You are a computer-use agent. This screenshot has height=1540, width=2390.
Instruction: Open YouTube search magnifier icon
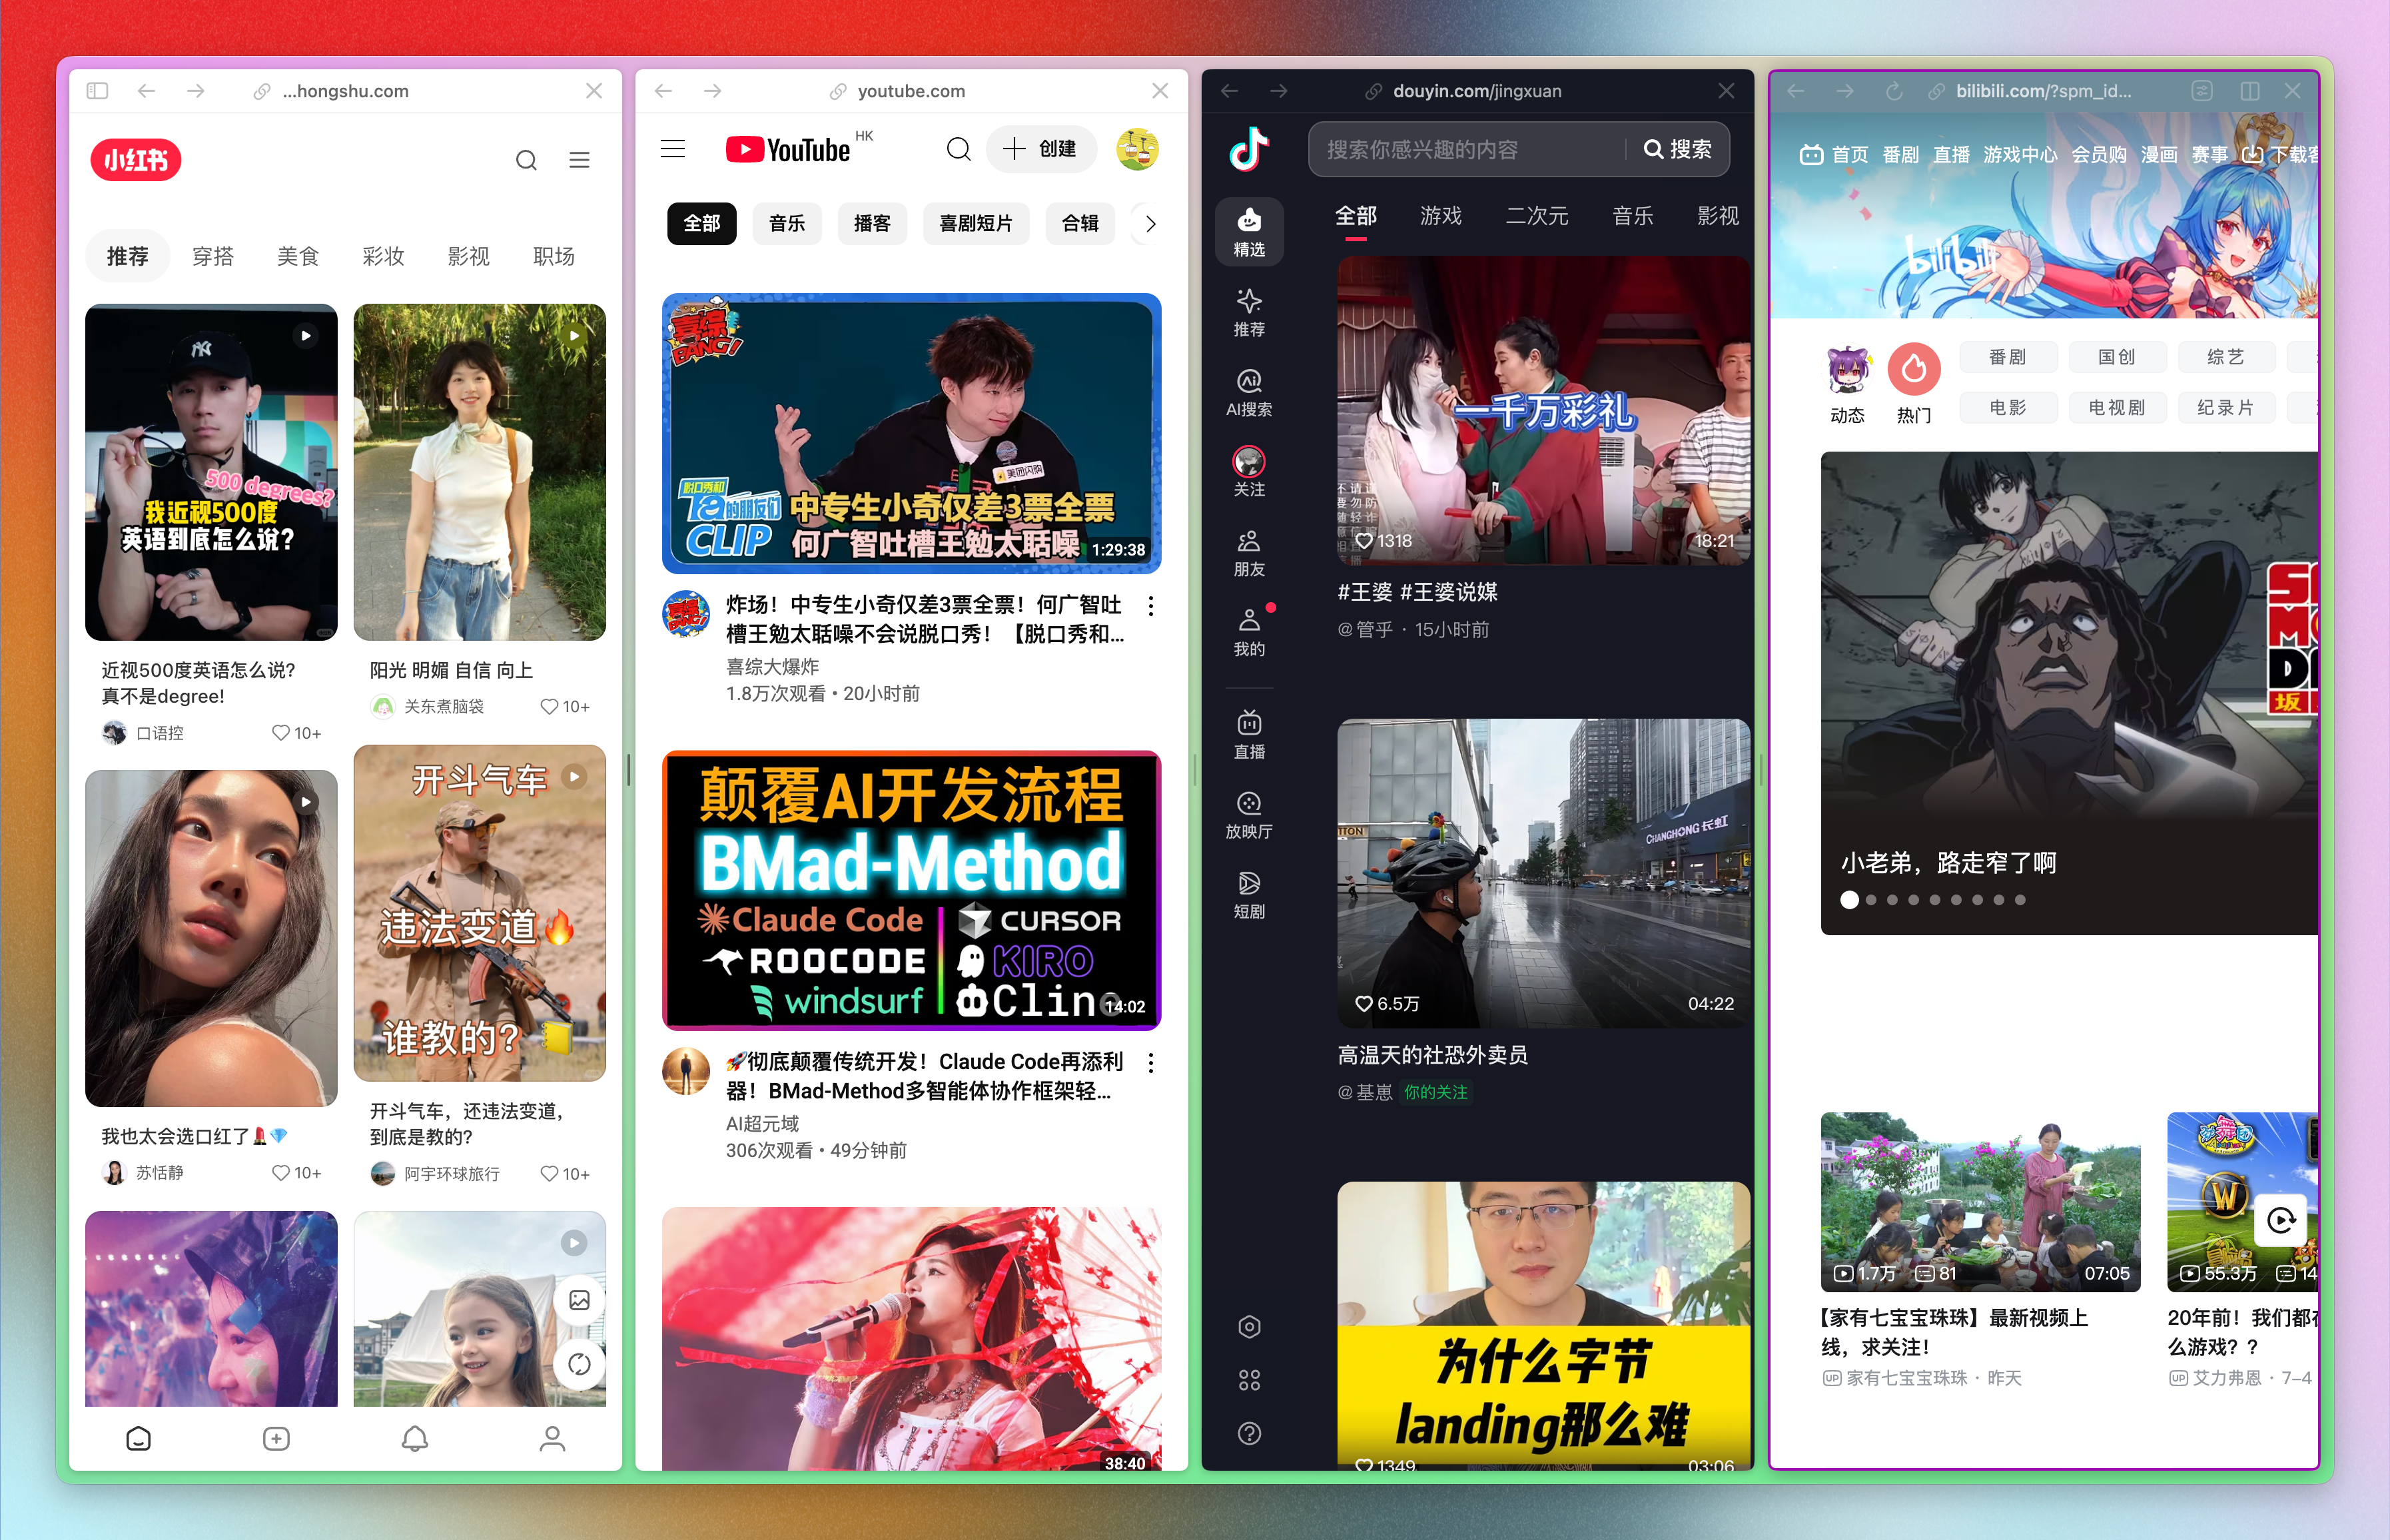tap(958, 149)
